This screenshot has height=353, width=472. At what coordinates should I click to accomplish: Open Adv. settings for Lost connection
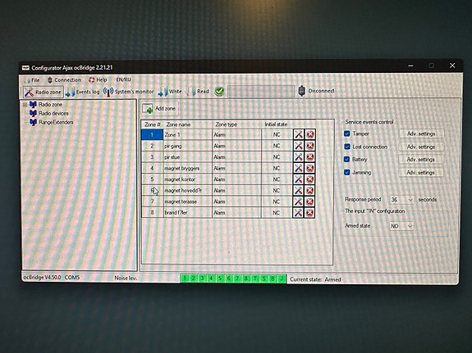pyautogui.click(x=421, y=147)
